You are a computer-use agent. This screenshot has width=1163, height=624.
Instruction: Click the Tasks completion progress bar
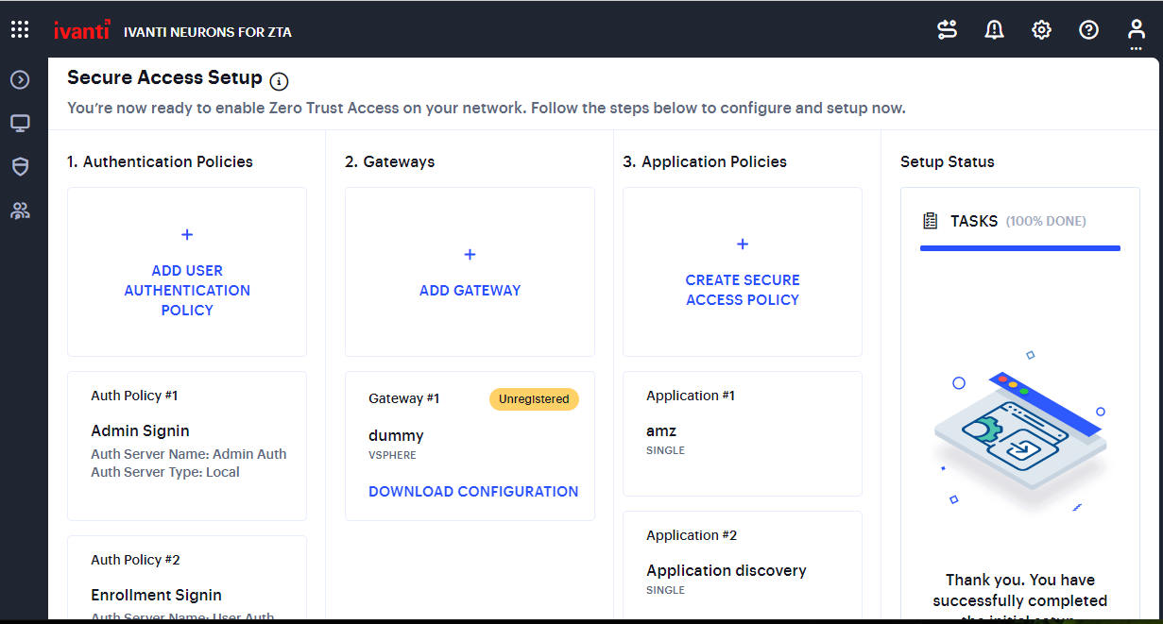tap(1020, 247)
